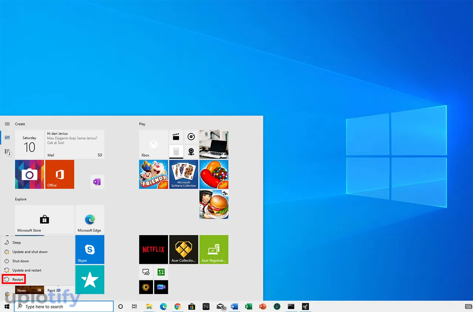
Task: Open the green U taskbar icon
Action: tap(277, 306)
